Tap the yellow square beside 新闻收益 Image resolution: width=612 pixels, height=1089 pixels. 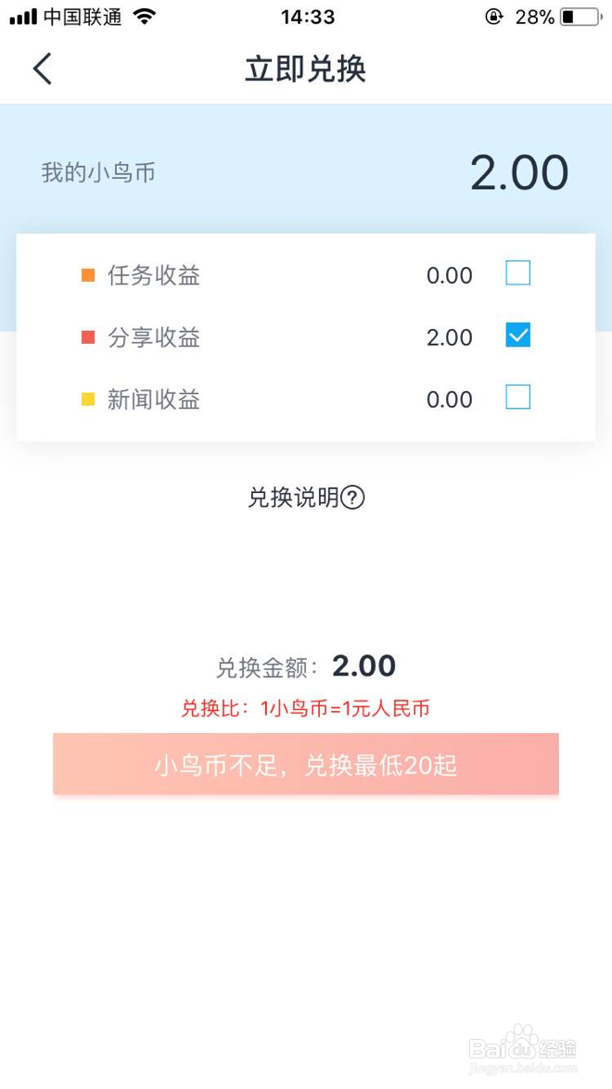pyautogui.click(x=88, y=399)
